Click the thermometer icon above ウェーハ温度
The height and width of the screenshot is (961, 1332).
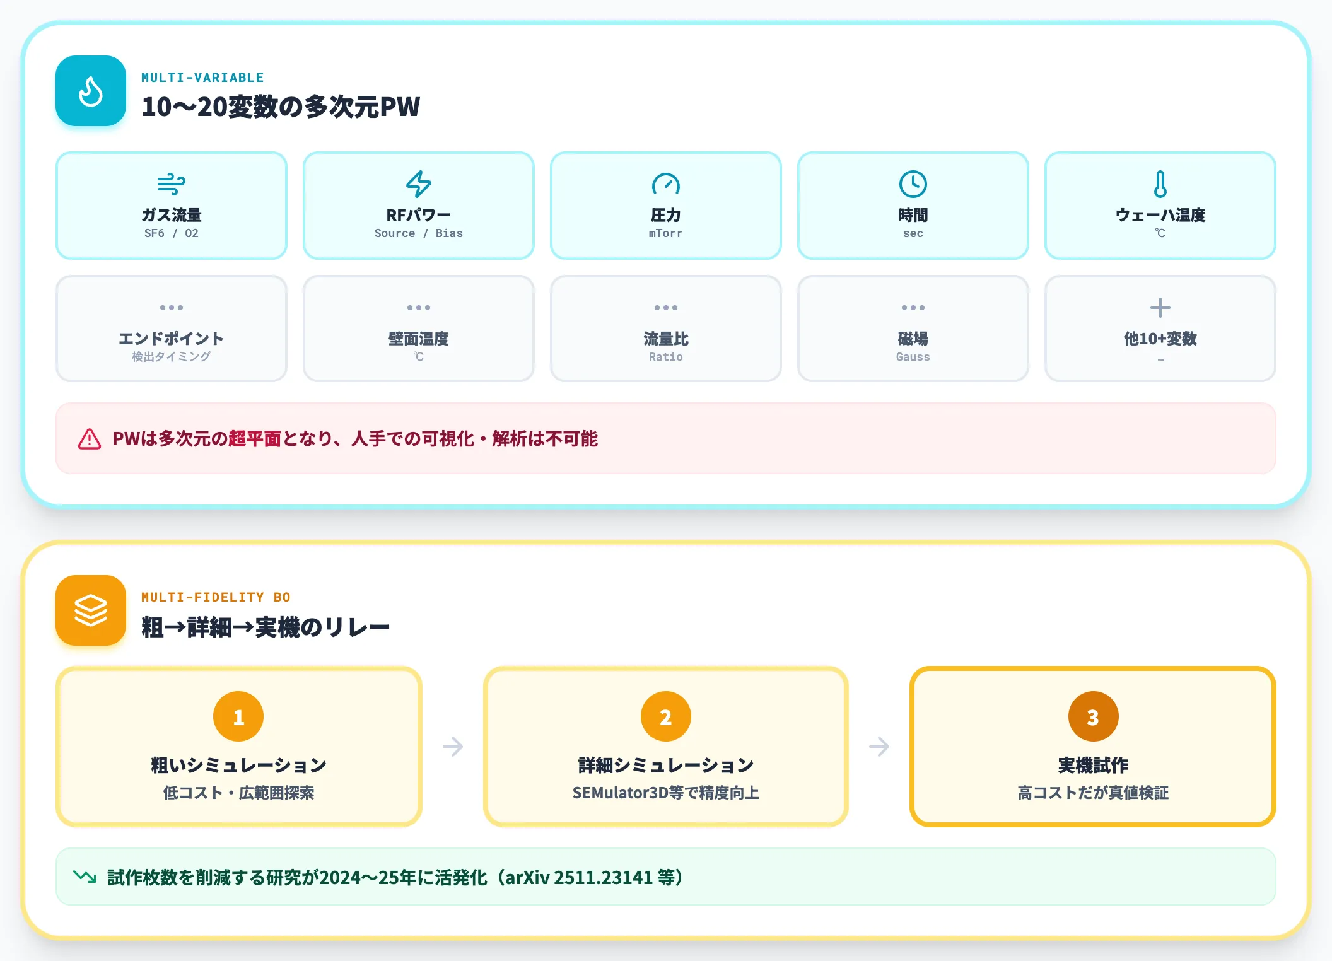[x=1160, y=184]
